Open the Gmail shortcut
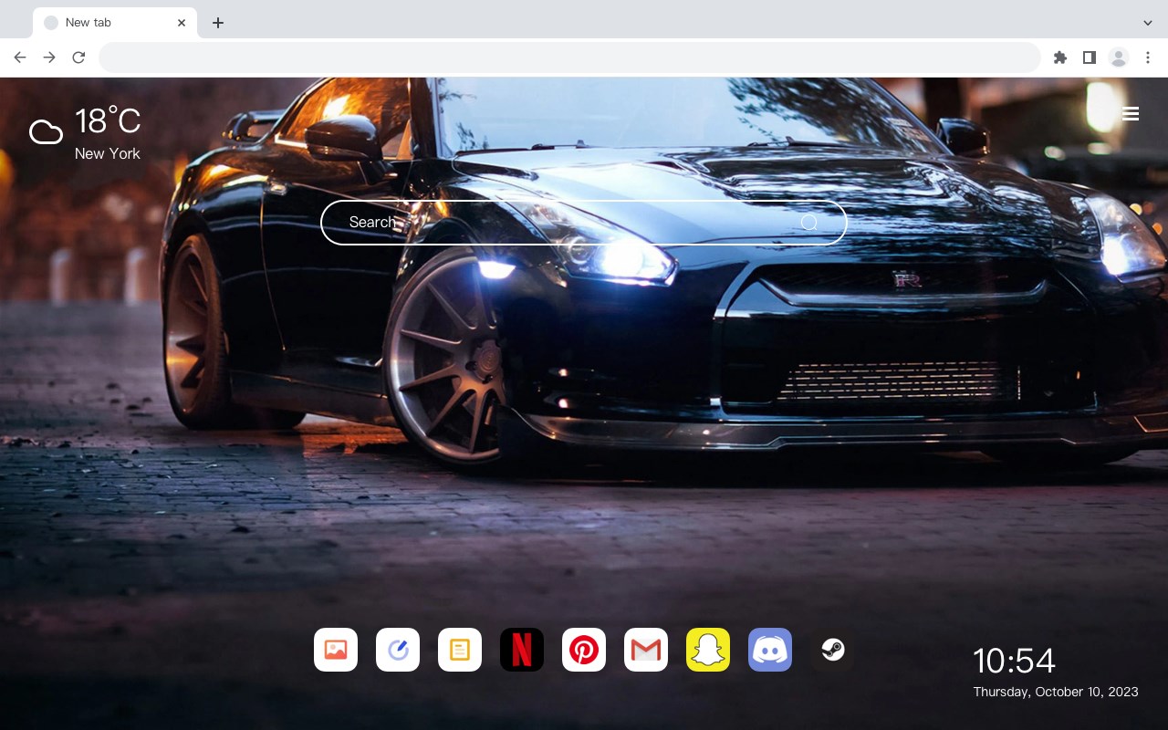 [x=646, y=650]
